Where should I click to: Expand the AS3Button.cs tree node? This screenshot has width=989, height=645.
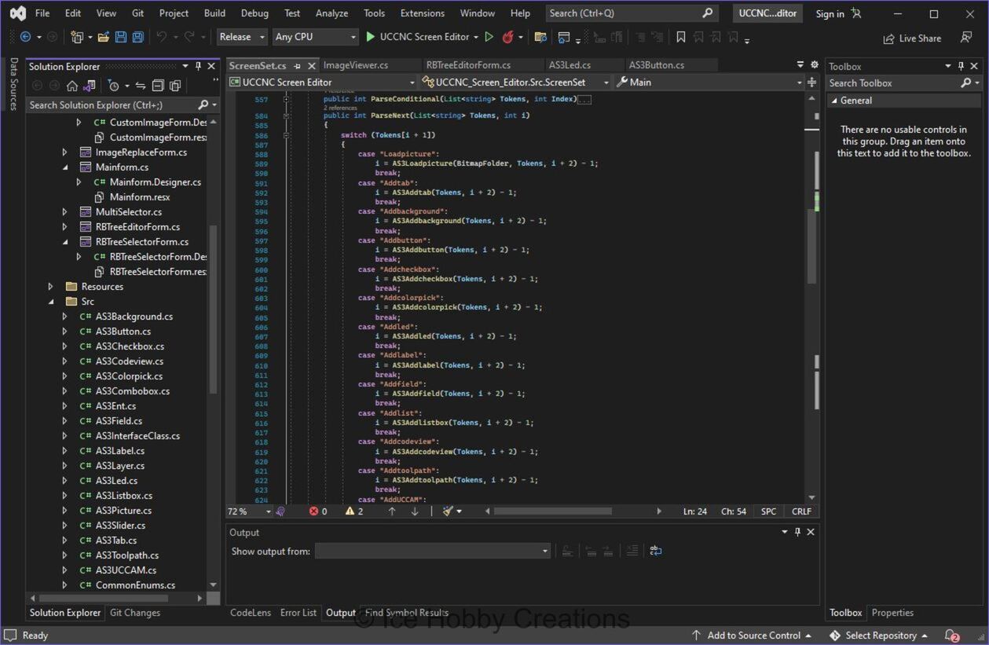(x=65, y=332)
